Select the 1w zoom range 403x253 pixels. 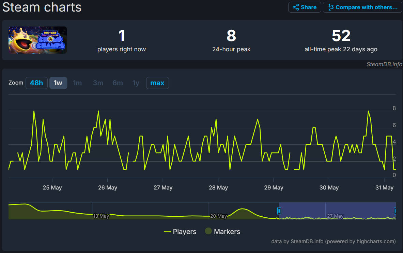coord(58,83)
